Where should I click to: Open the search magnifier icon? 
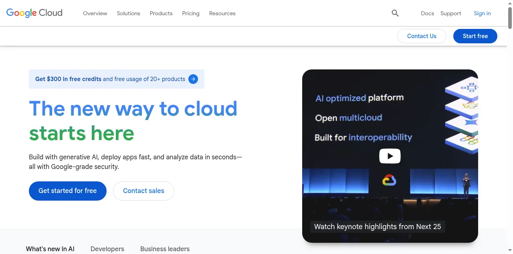(395, 13)
